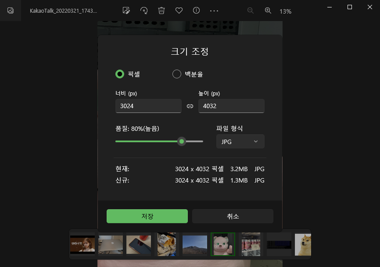Click the KakaoTalk_20220321 file name title
The width and height of the screenshot is (380, 267).
tap(63, 11)
